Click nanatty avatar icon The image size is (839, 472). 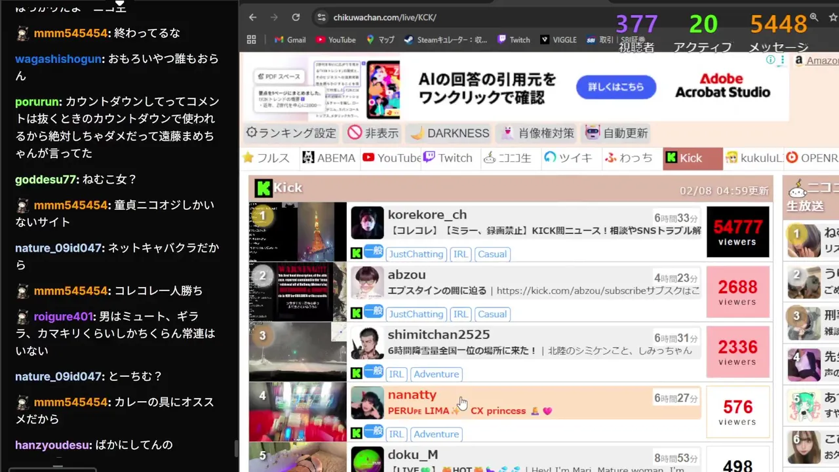coord(367,403)
